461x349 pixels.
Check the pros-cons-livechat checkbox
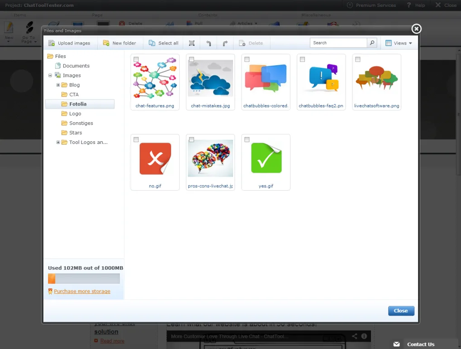[x=192, y=139]
